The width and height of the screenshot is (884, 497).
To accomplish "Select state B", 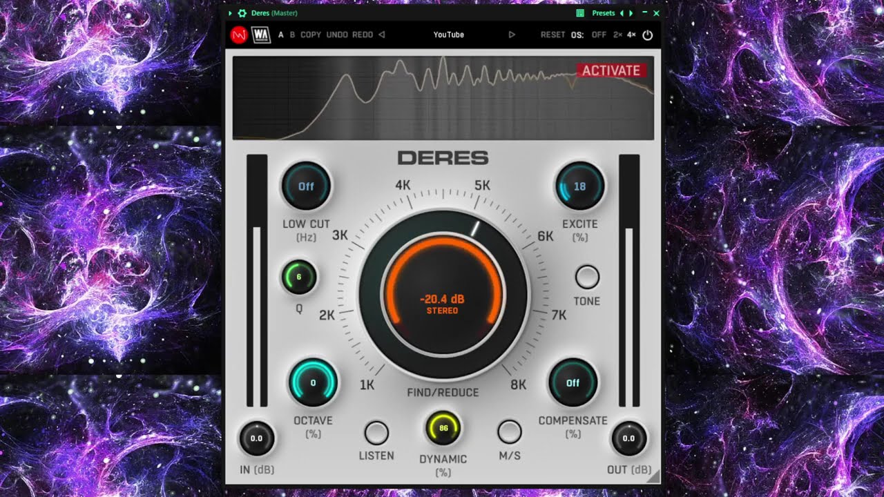I will [x=292, y=35].
